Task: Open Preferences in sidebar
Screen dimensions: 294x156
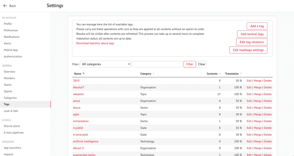Action: [11, 30]
